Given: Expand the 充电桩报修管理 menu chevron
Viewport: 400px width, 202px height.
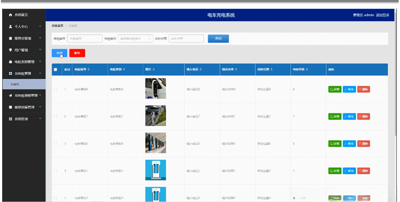Looking at the screenshot, I should [x=40, y=95].
